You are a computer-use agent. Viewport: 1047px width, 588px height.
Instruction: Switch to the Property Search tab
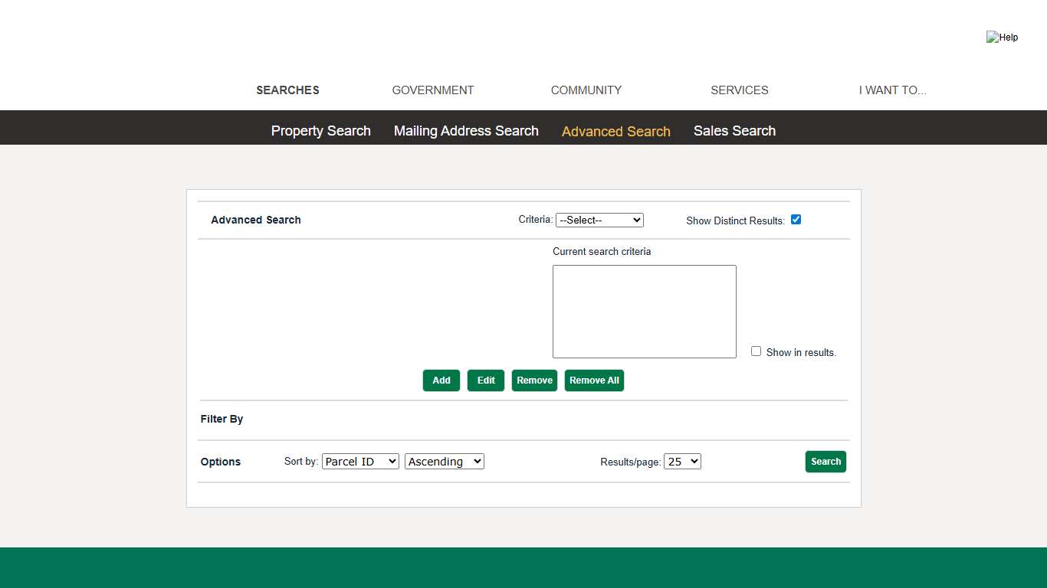click(x=320, y=130)
